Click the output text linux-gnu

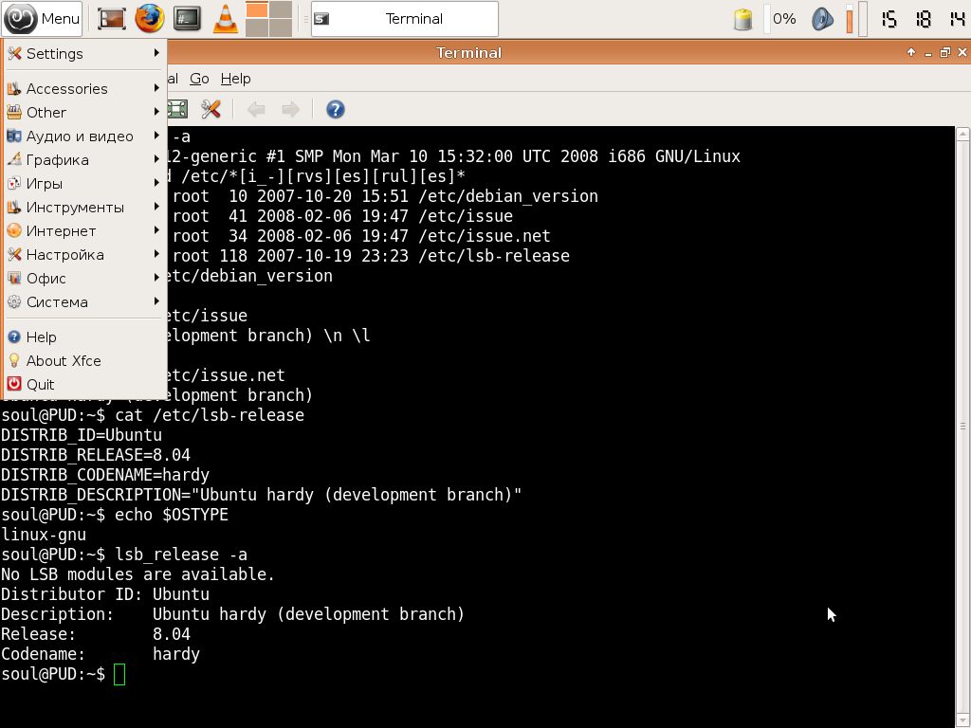(44, 535)
